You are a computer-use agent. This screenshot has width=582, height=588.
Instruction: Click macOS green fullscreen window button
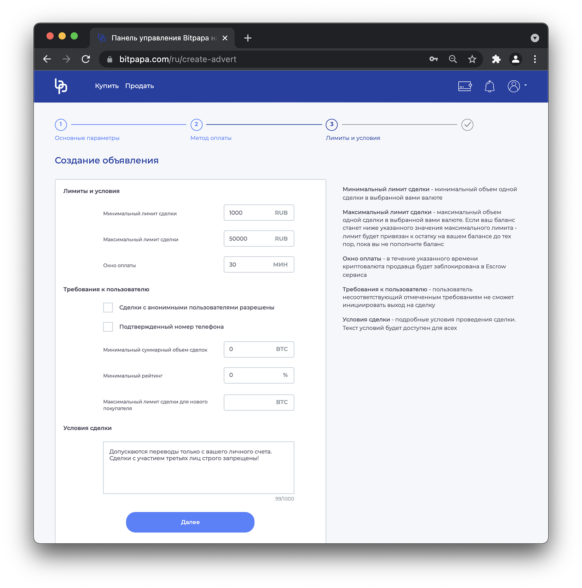[74, 36]
